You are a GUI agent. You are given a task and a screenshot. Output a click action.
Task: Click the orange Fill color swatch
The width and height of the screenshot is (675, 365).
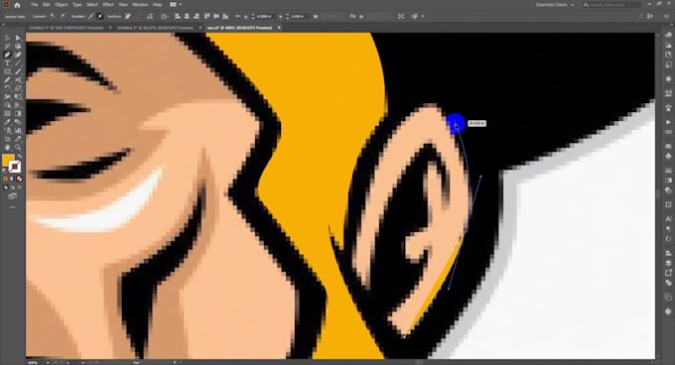coord(7,161)
